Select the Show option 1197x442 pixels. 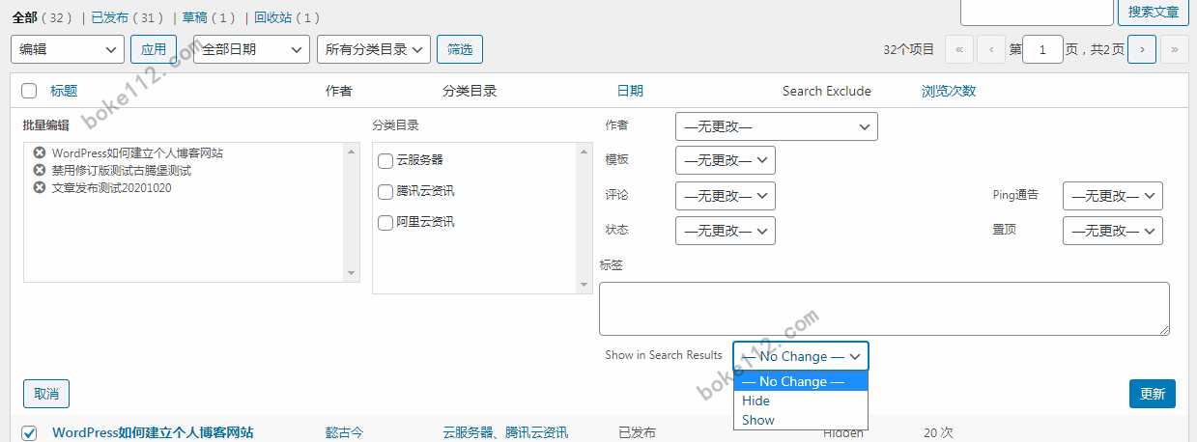[x=801, y=420]
